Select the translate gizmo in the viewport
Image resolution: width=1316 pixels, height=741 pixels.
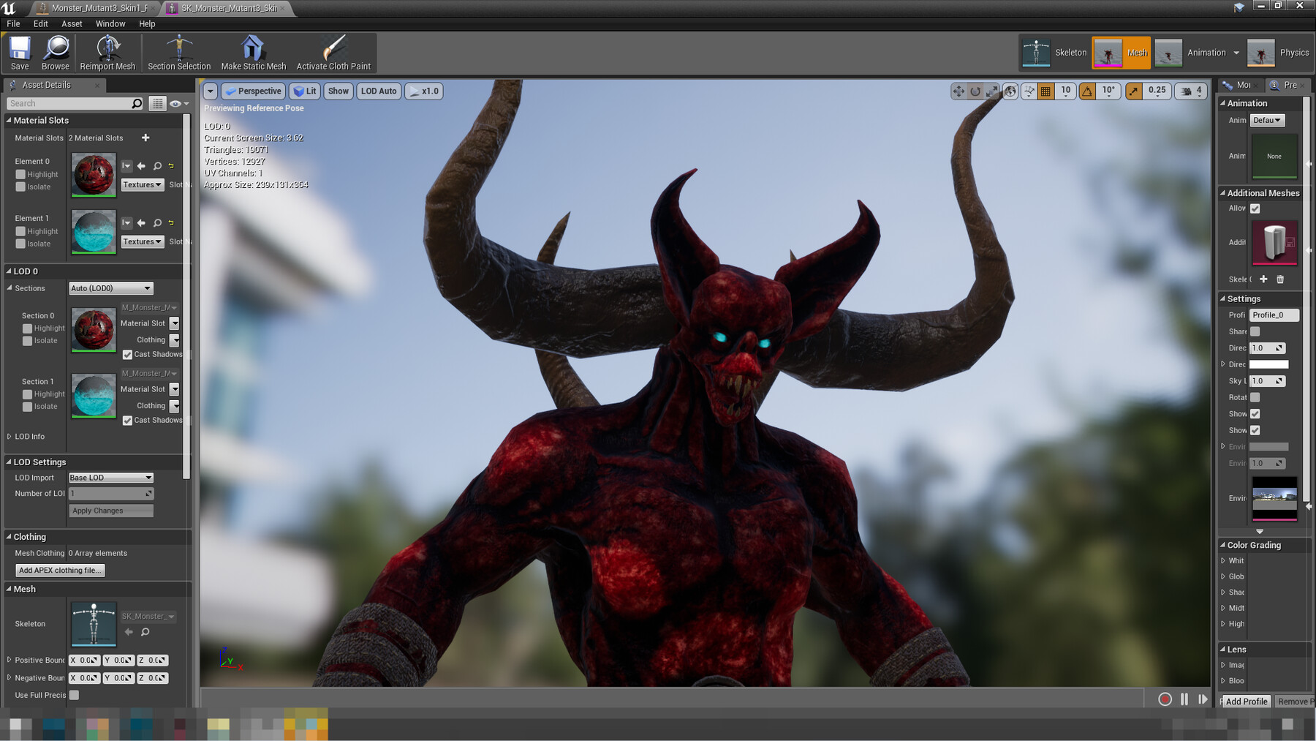(958, 91)
